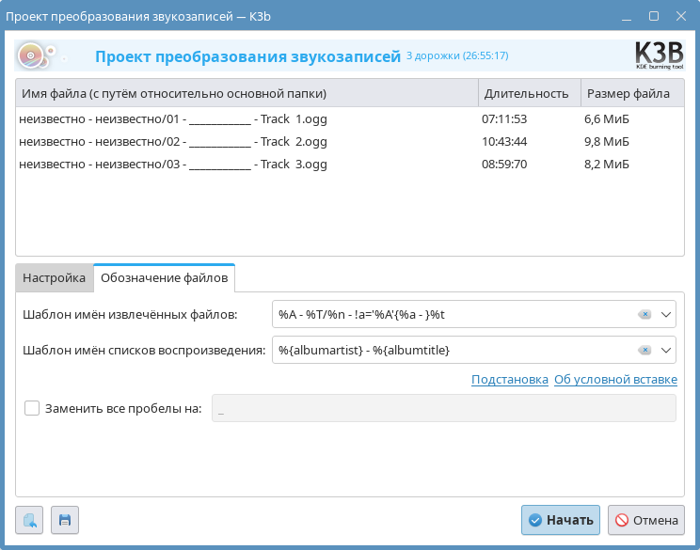Maximize the K3b window
700x550 pixels.
[654, 16]
